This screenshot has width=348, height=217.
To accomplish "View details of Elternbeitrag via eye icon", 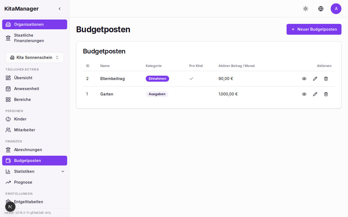I will pyautogui.click(x=304, y=79).
